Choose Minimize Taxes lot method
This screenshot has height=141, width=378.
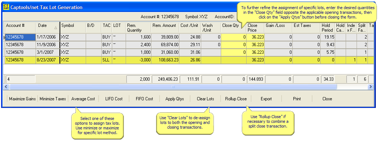(53, 99)
